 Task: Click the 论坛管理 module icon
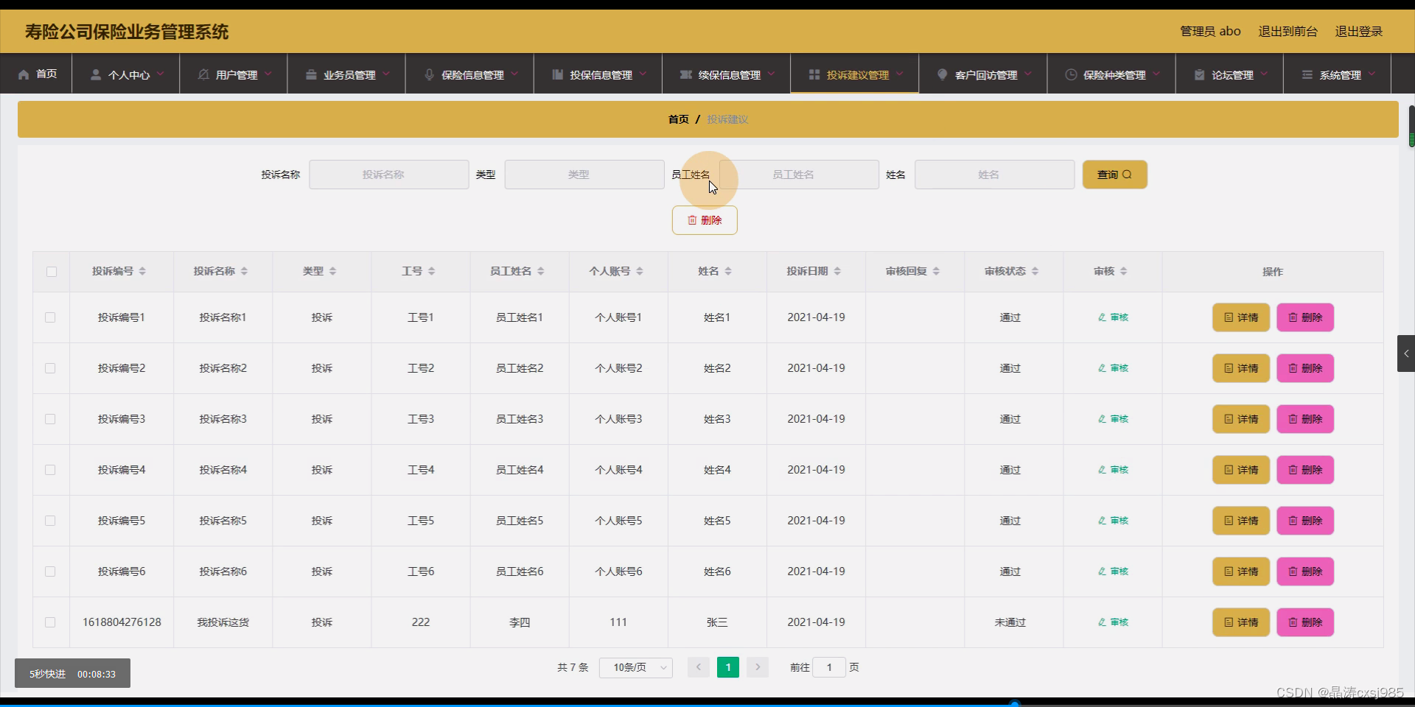coord(1198,74)
